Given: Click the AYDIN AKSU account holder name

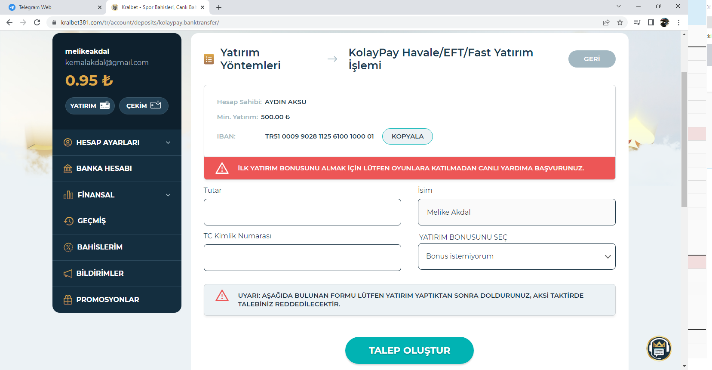Looking at the screenshot, I should click(285, 102).
